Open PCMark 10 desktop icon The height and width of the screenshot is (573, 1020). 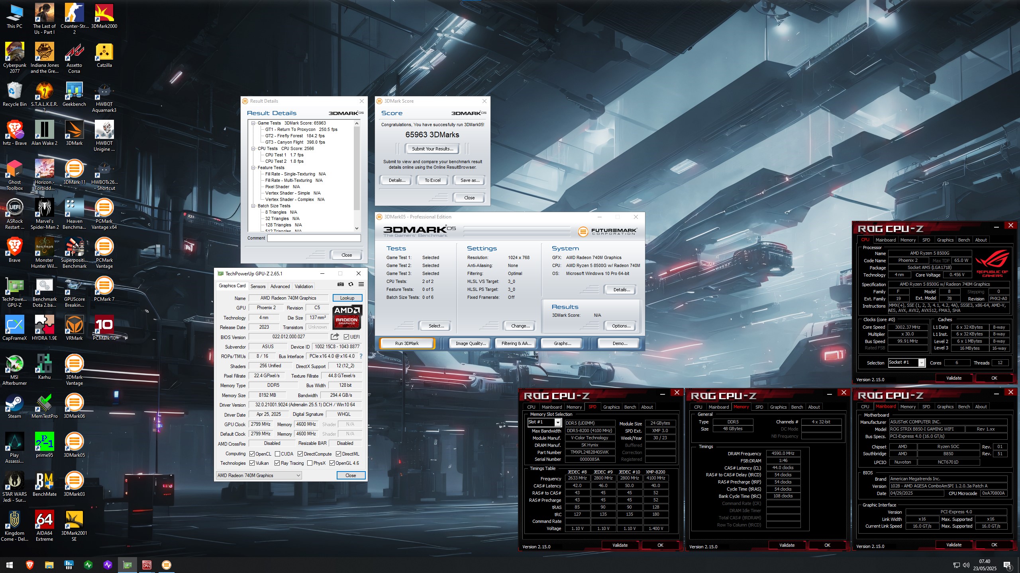click(104, 328)
